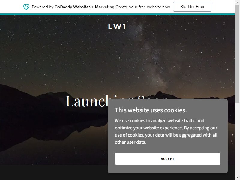Click the dark footer area below the hero

(x=54, y=172)
